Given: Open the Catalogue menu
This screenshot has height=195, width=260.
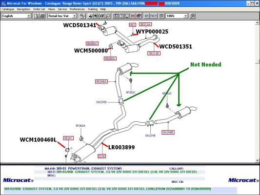Looking at the screenshot, I should (x=8, y=9).
